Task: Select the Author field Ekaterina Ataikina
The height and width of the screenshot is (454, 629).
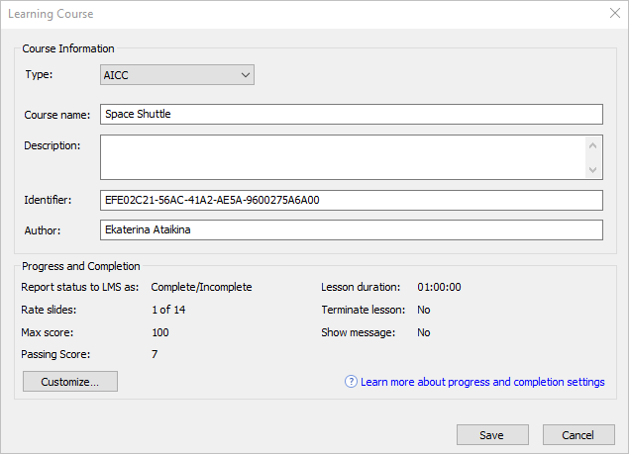Action: [x=352, y=230]
